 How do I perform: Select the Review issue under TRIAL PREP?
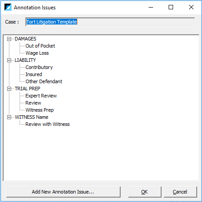[x=33, y=103]
